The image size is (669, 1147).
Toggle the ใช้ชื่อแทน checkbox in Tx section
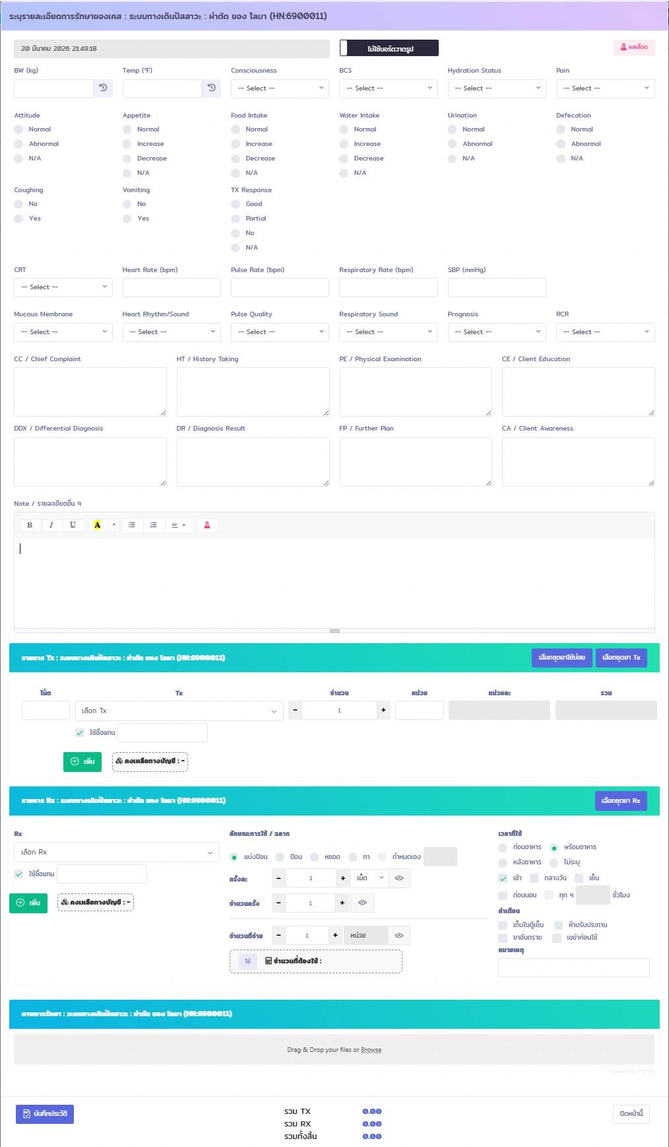pos(80,732)
